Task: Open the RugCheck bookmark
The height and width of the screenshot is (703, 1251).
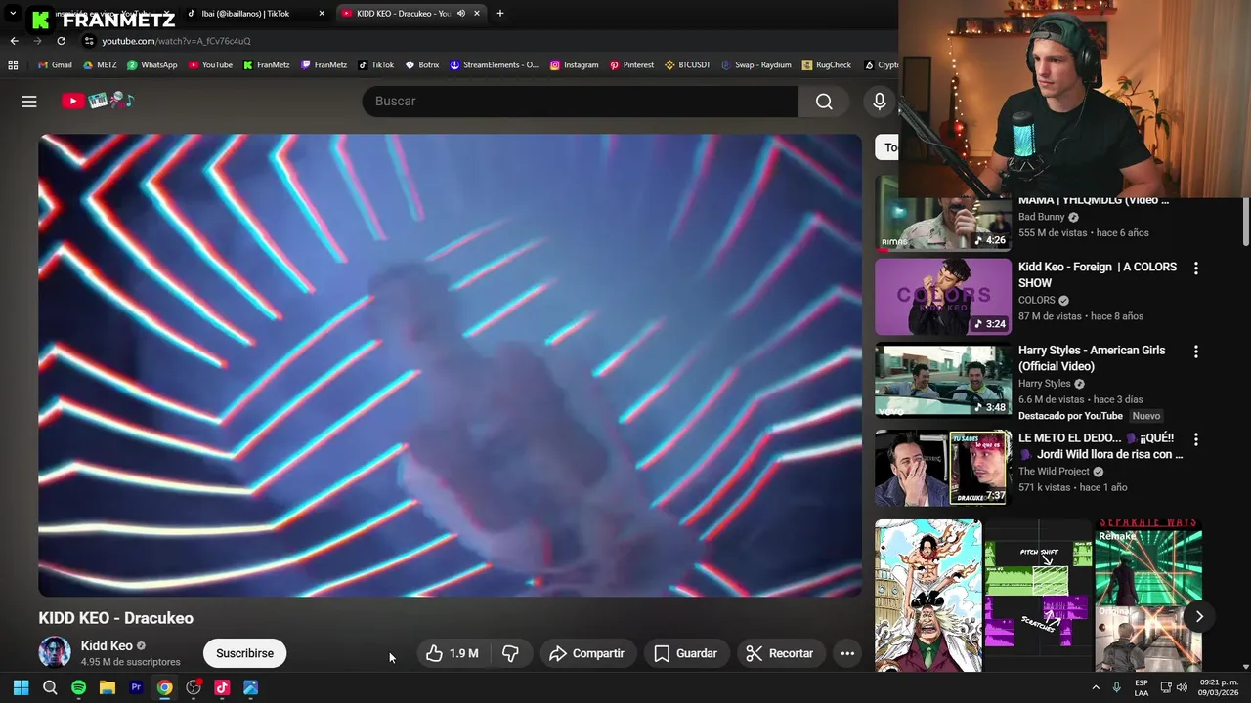Action: point(827,65)
